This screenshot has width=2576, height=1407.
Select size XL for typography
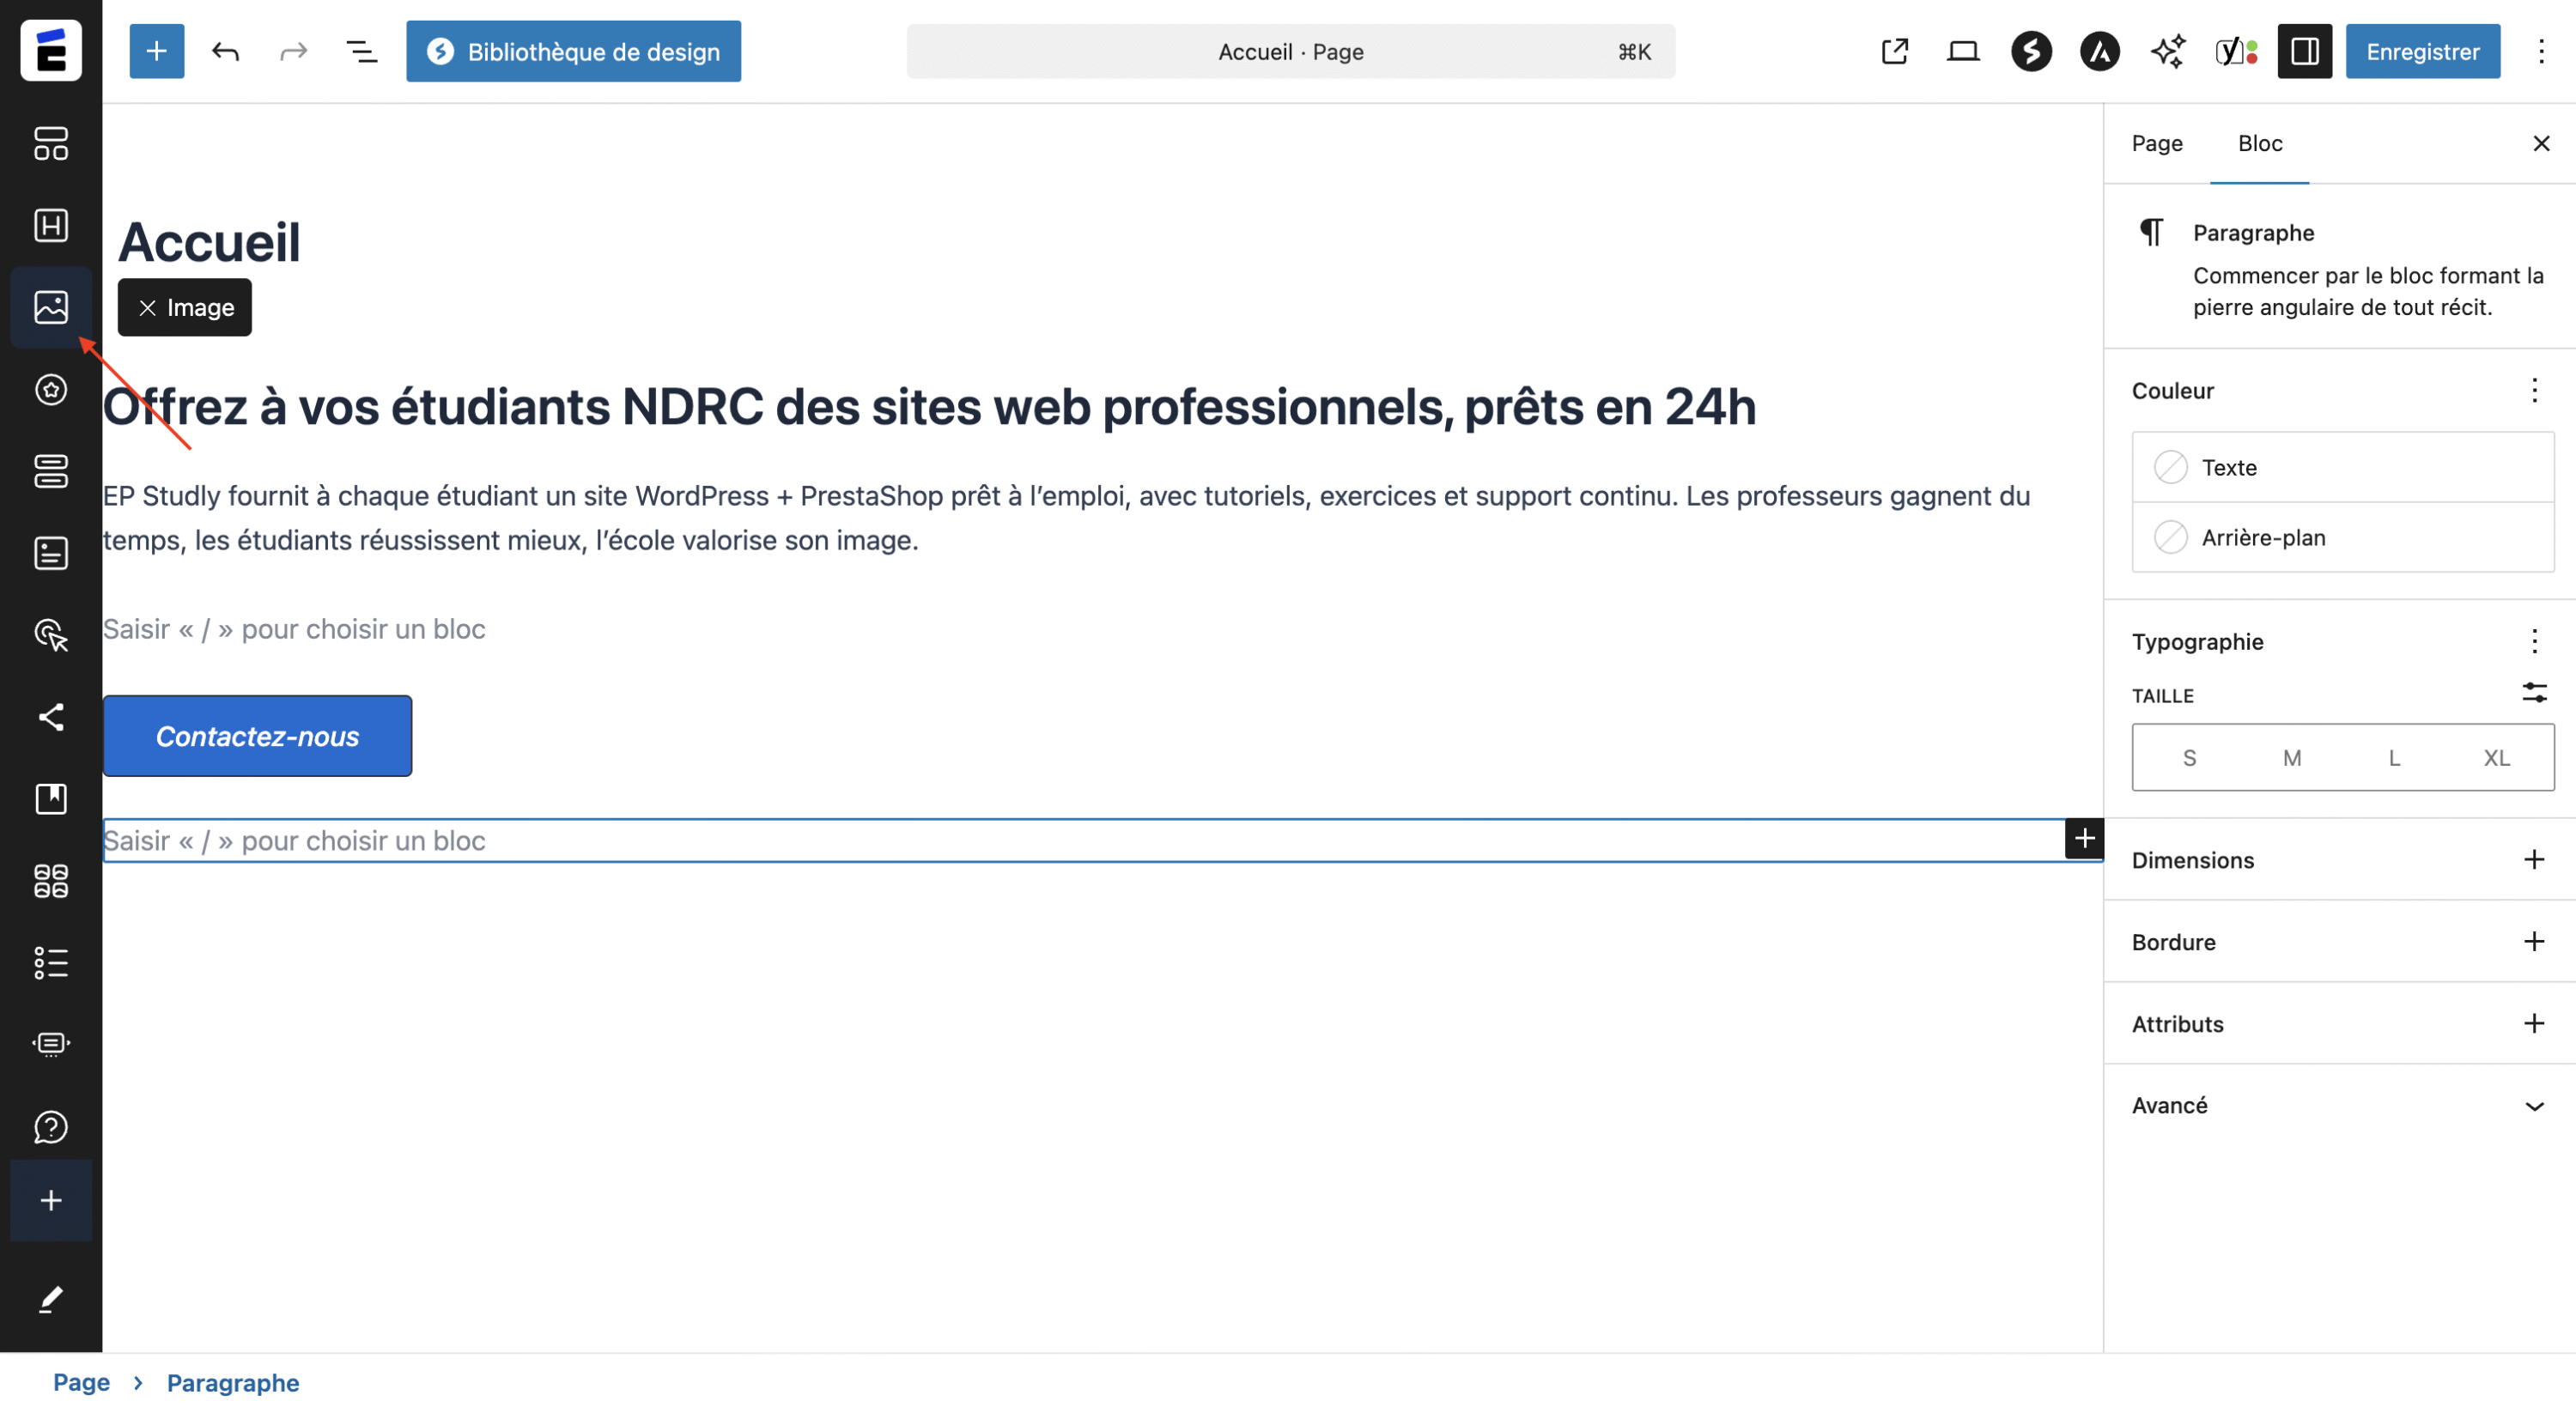point(2496,757)
